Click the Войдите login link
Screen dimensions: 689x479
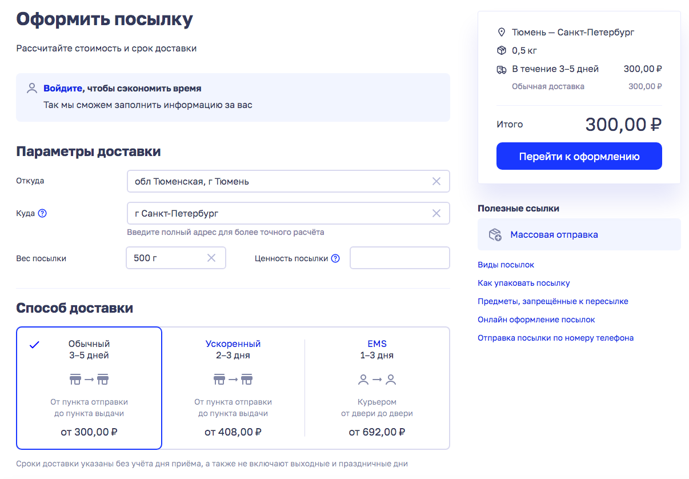point(63,89)
